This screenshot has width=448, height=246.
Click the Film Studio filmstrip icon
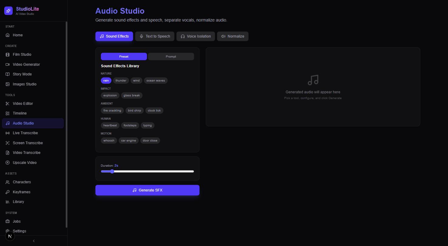pos(8,55)
